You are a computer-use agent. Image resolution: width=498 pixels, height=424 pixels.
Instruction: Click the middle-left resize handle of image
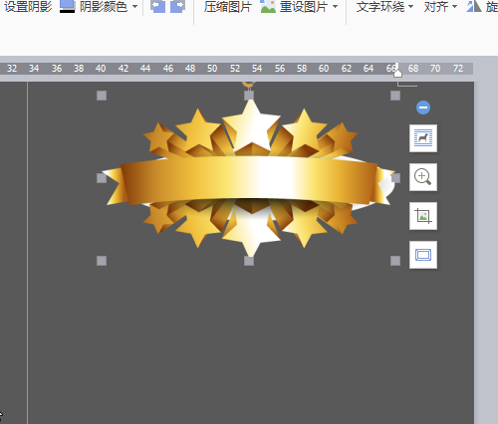[x=102, y=178]
